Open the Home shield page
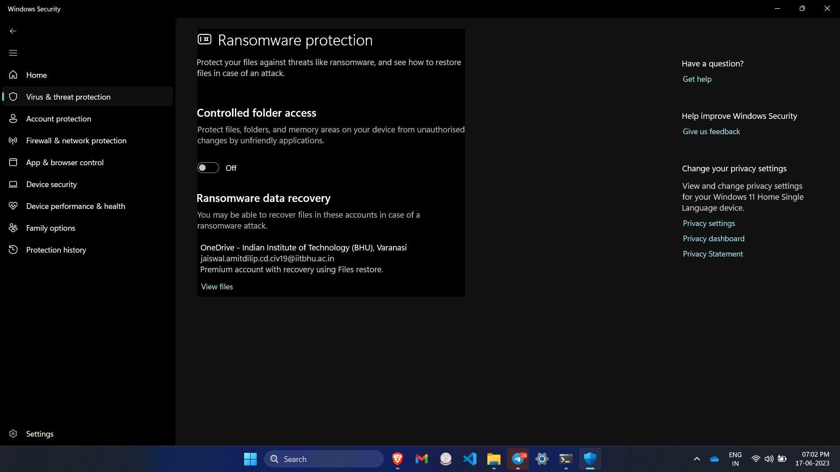The image size is (840, 472). point(36,75)
